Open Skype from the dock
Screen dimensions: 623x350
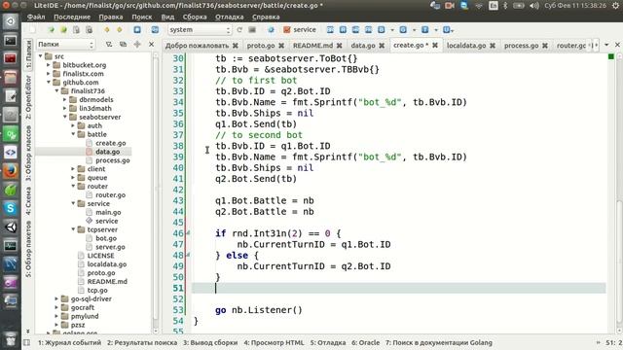click(11, 208)
